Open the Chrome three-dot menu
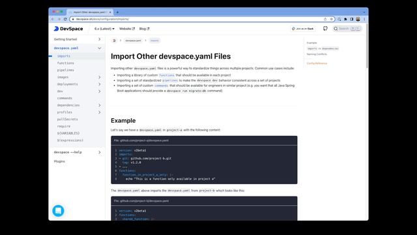417x235 pixels. click(x=364, y=19)
